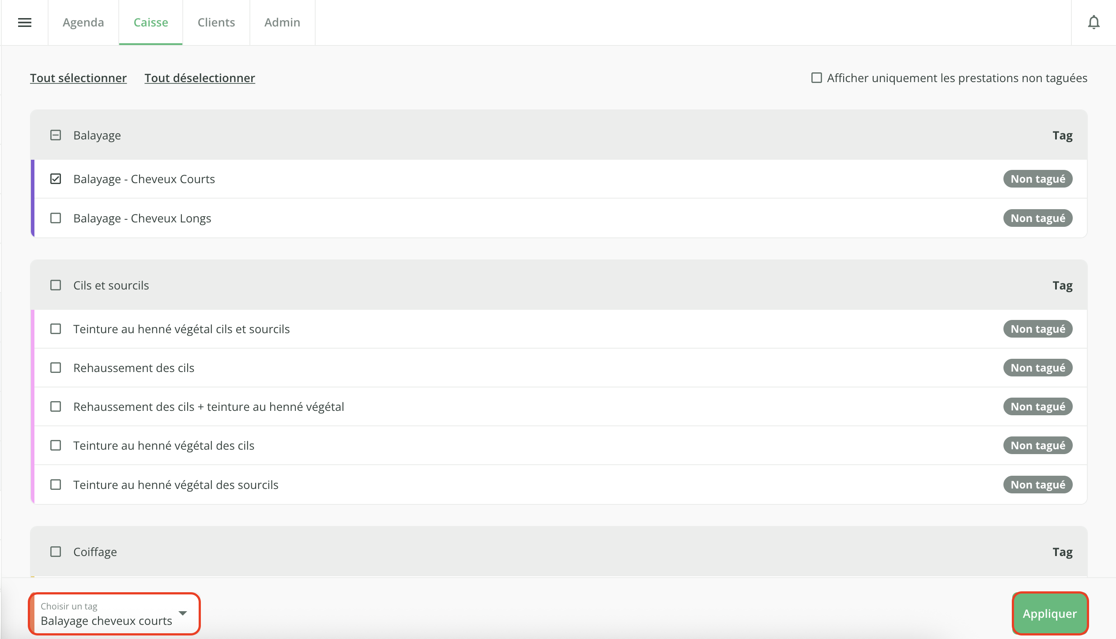Check Teinture au henné végétal des sourcils
1116x639 pixels.
click(x=56, y=485)
